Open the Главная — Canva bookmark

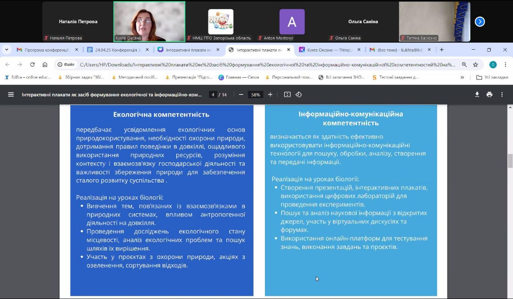238,77
